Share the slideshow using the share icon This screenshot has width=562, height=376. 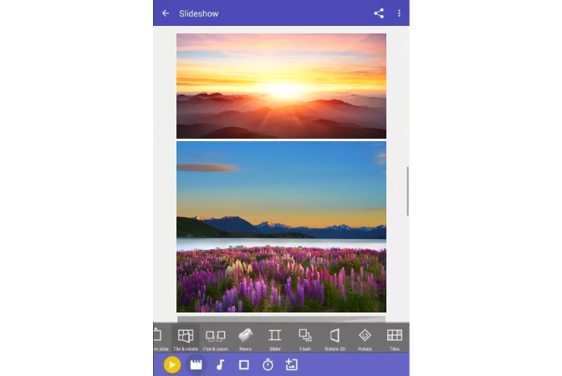click(379, 13)
